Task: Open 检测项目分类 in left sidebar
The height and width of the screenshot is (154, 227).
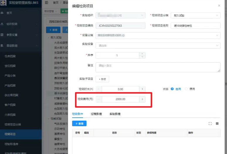Action: (13, 124)
